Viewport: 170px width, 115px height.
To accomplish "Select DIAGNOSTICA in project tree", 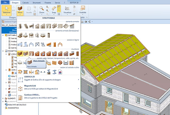I will click(x=13, y=108).
